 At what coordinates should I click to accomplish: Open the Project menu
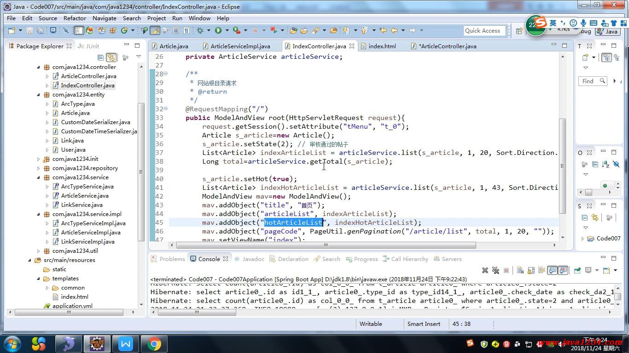point(157,18)
